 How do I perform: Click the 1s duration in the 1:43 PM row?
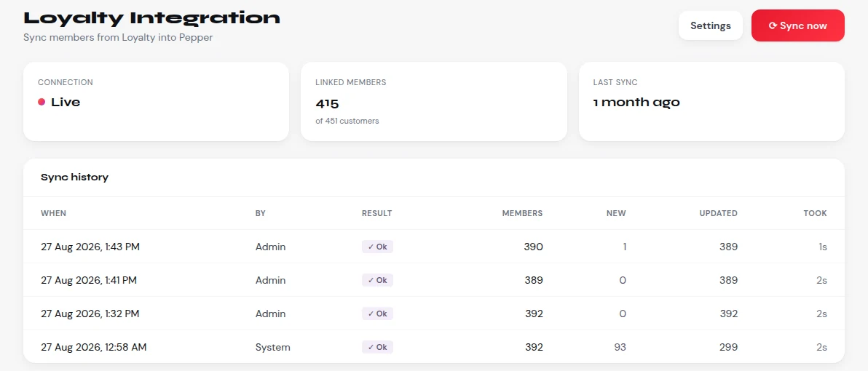point(823,247)
